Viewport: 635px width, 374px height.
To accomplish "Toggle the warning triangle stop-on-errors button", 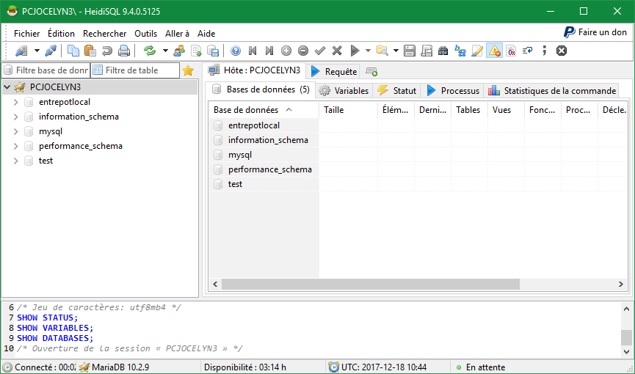I will click(494, 51).
